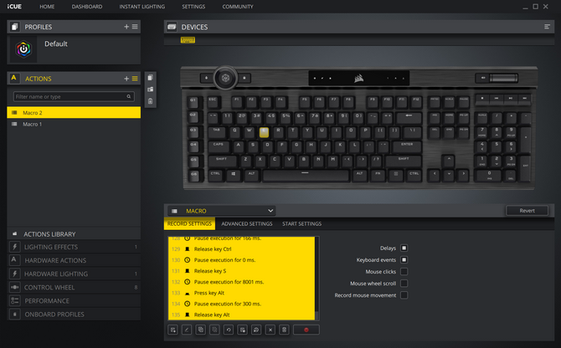
Task: Click the greyed-out icon next to copy in macro toolbar
Action: [x=214, y=330]
